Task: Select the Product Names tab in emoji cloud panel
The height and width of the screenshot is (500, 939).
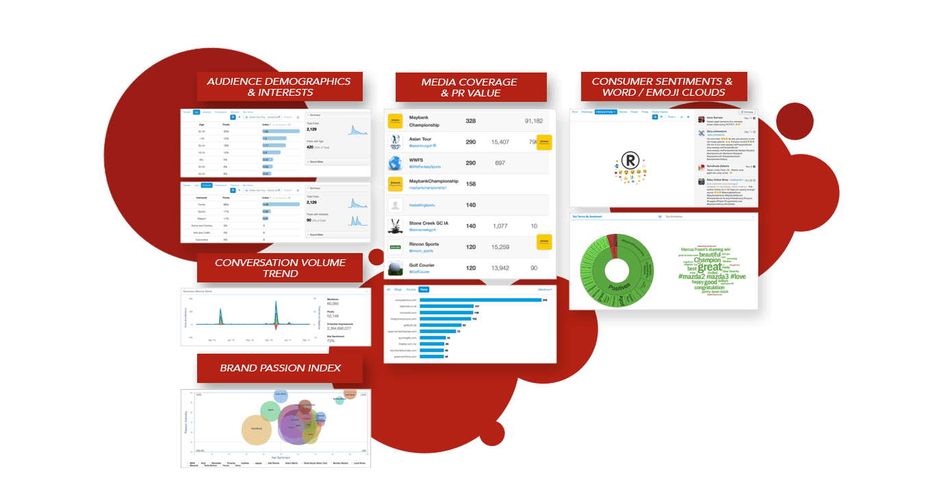Action: coord(660,111)
